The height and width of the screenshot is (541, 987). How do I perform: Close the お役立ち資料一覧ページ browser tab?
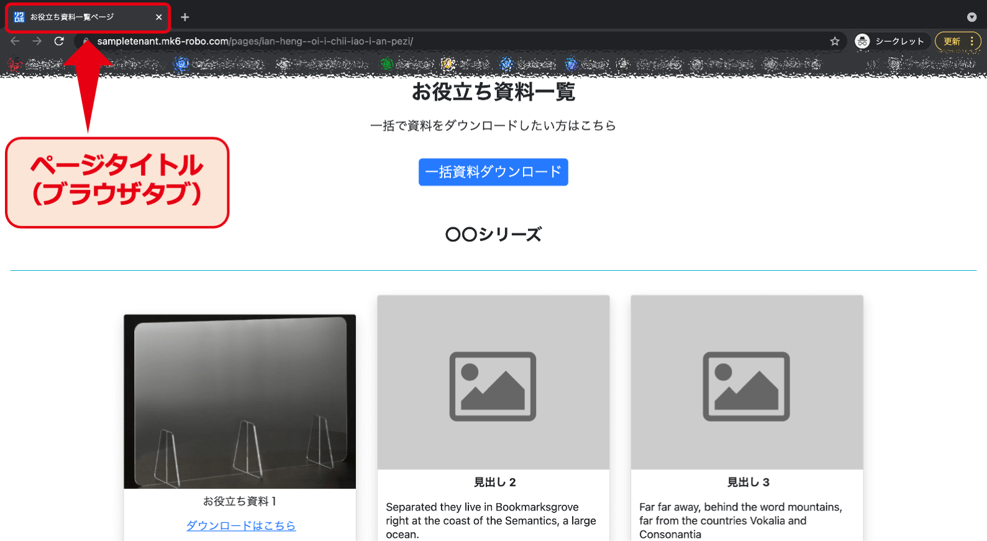pos(159,17)
